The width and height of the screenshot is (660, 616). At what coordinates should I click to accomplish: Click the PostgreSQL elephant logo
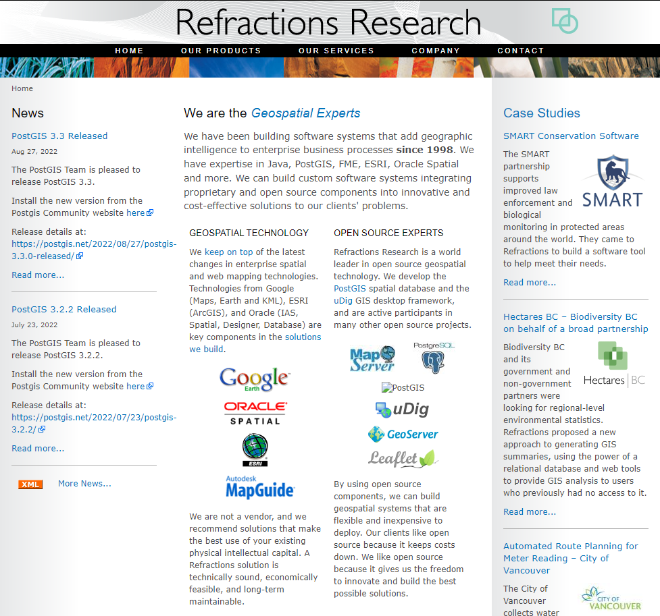434,358
